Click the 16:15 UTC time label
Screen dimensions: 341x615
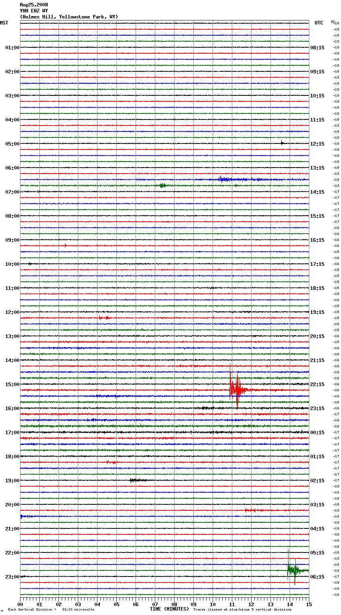coord(317,240)
